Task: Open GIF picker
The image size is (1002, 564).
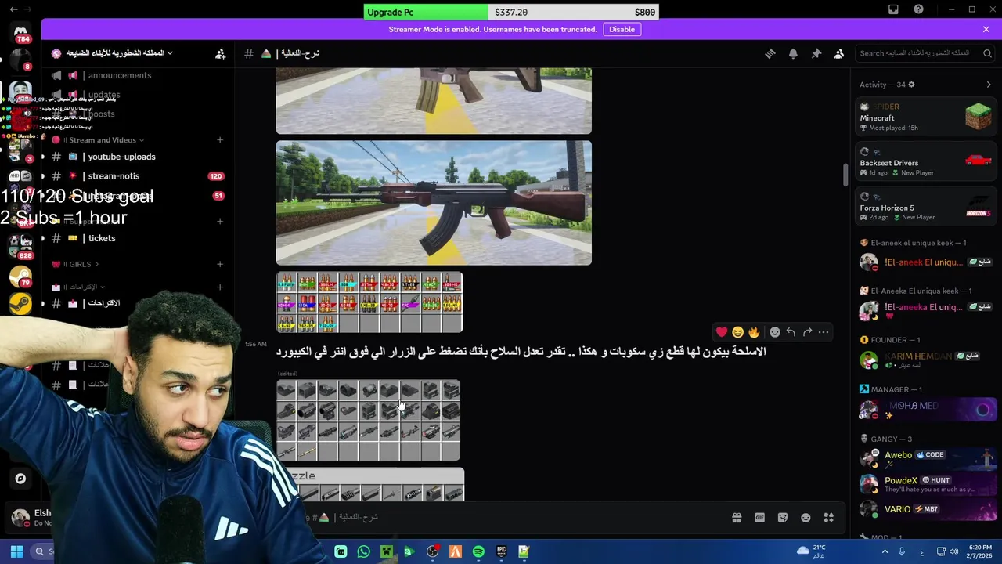Action: [x=759, y=518]
